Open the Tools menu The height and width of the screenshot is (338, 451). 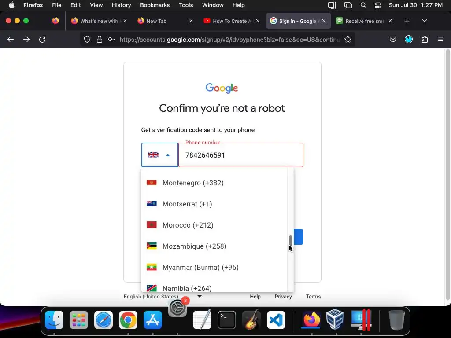click(186, 5)
